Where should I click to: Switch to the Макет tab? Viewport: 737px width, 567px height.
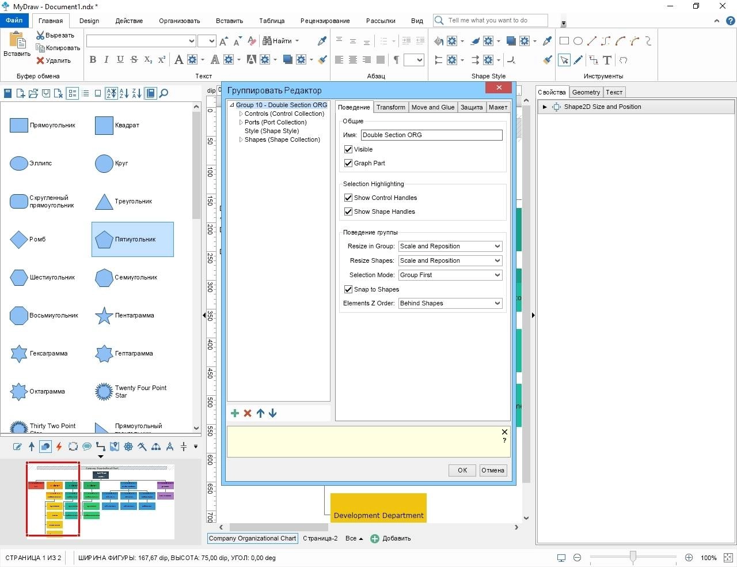498,107
